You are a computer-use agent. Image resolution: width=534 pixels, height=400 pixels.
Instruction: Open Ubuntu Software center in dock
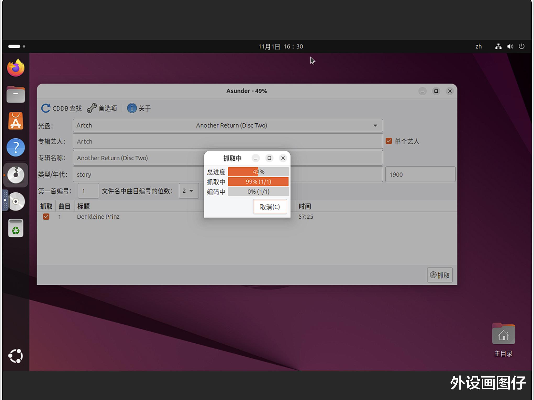16,121
